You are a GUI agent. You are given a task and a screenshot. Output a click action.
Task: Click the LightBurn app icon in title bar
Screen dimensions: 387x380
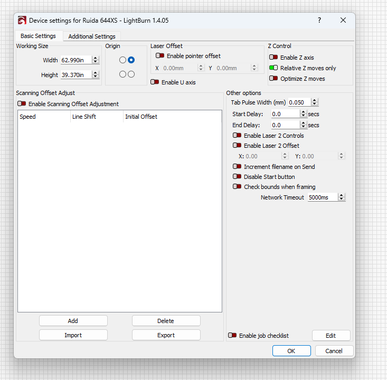click(22, 20)
